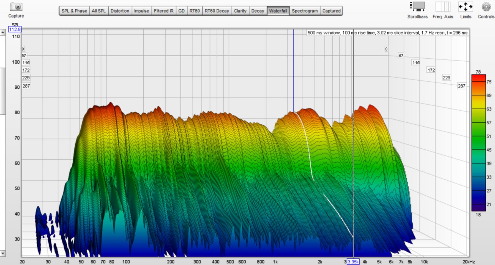Switch to the SPL & Phase tab
The image size is (495, 265).
pyautogui.click(x=74, y=11)
